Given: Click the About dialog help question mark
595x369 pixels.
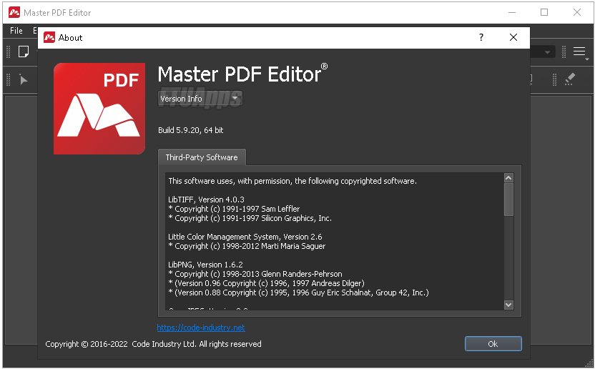Looking at the screenshot, I should pos(481,37).
